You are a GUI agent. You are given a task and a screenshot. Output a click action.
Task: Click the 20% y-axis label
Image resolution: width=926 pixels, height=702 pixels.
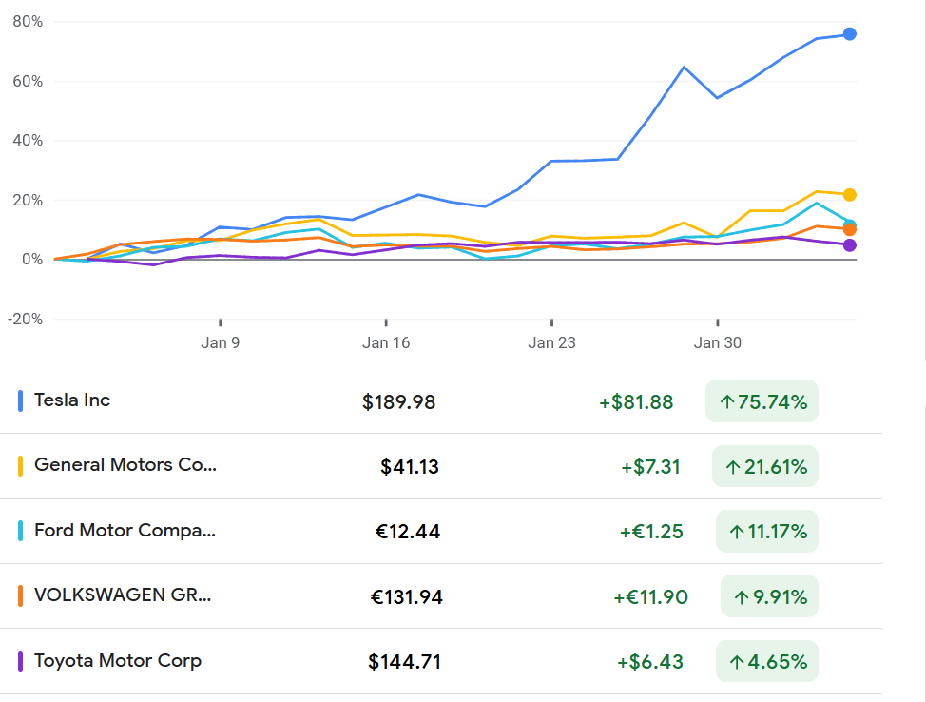click(x=28, y=201)
